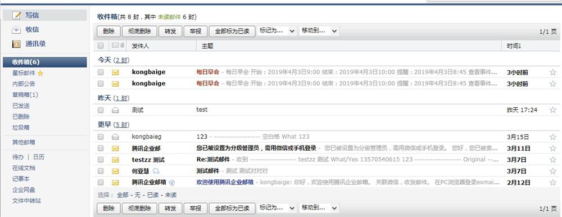Open the 文件中转站 link
This screenshot has width=562, height=217.
pos(26,201)
